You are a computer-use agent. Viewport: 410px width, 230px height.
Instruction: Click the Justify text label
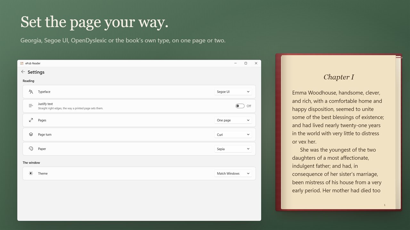[x=45, y=104]
